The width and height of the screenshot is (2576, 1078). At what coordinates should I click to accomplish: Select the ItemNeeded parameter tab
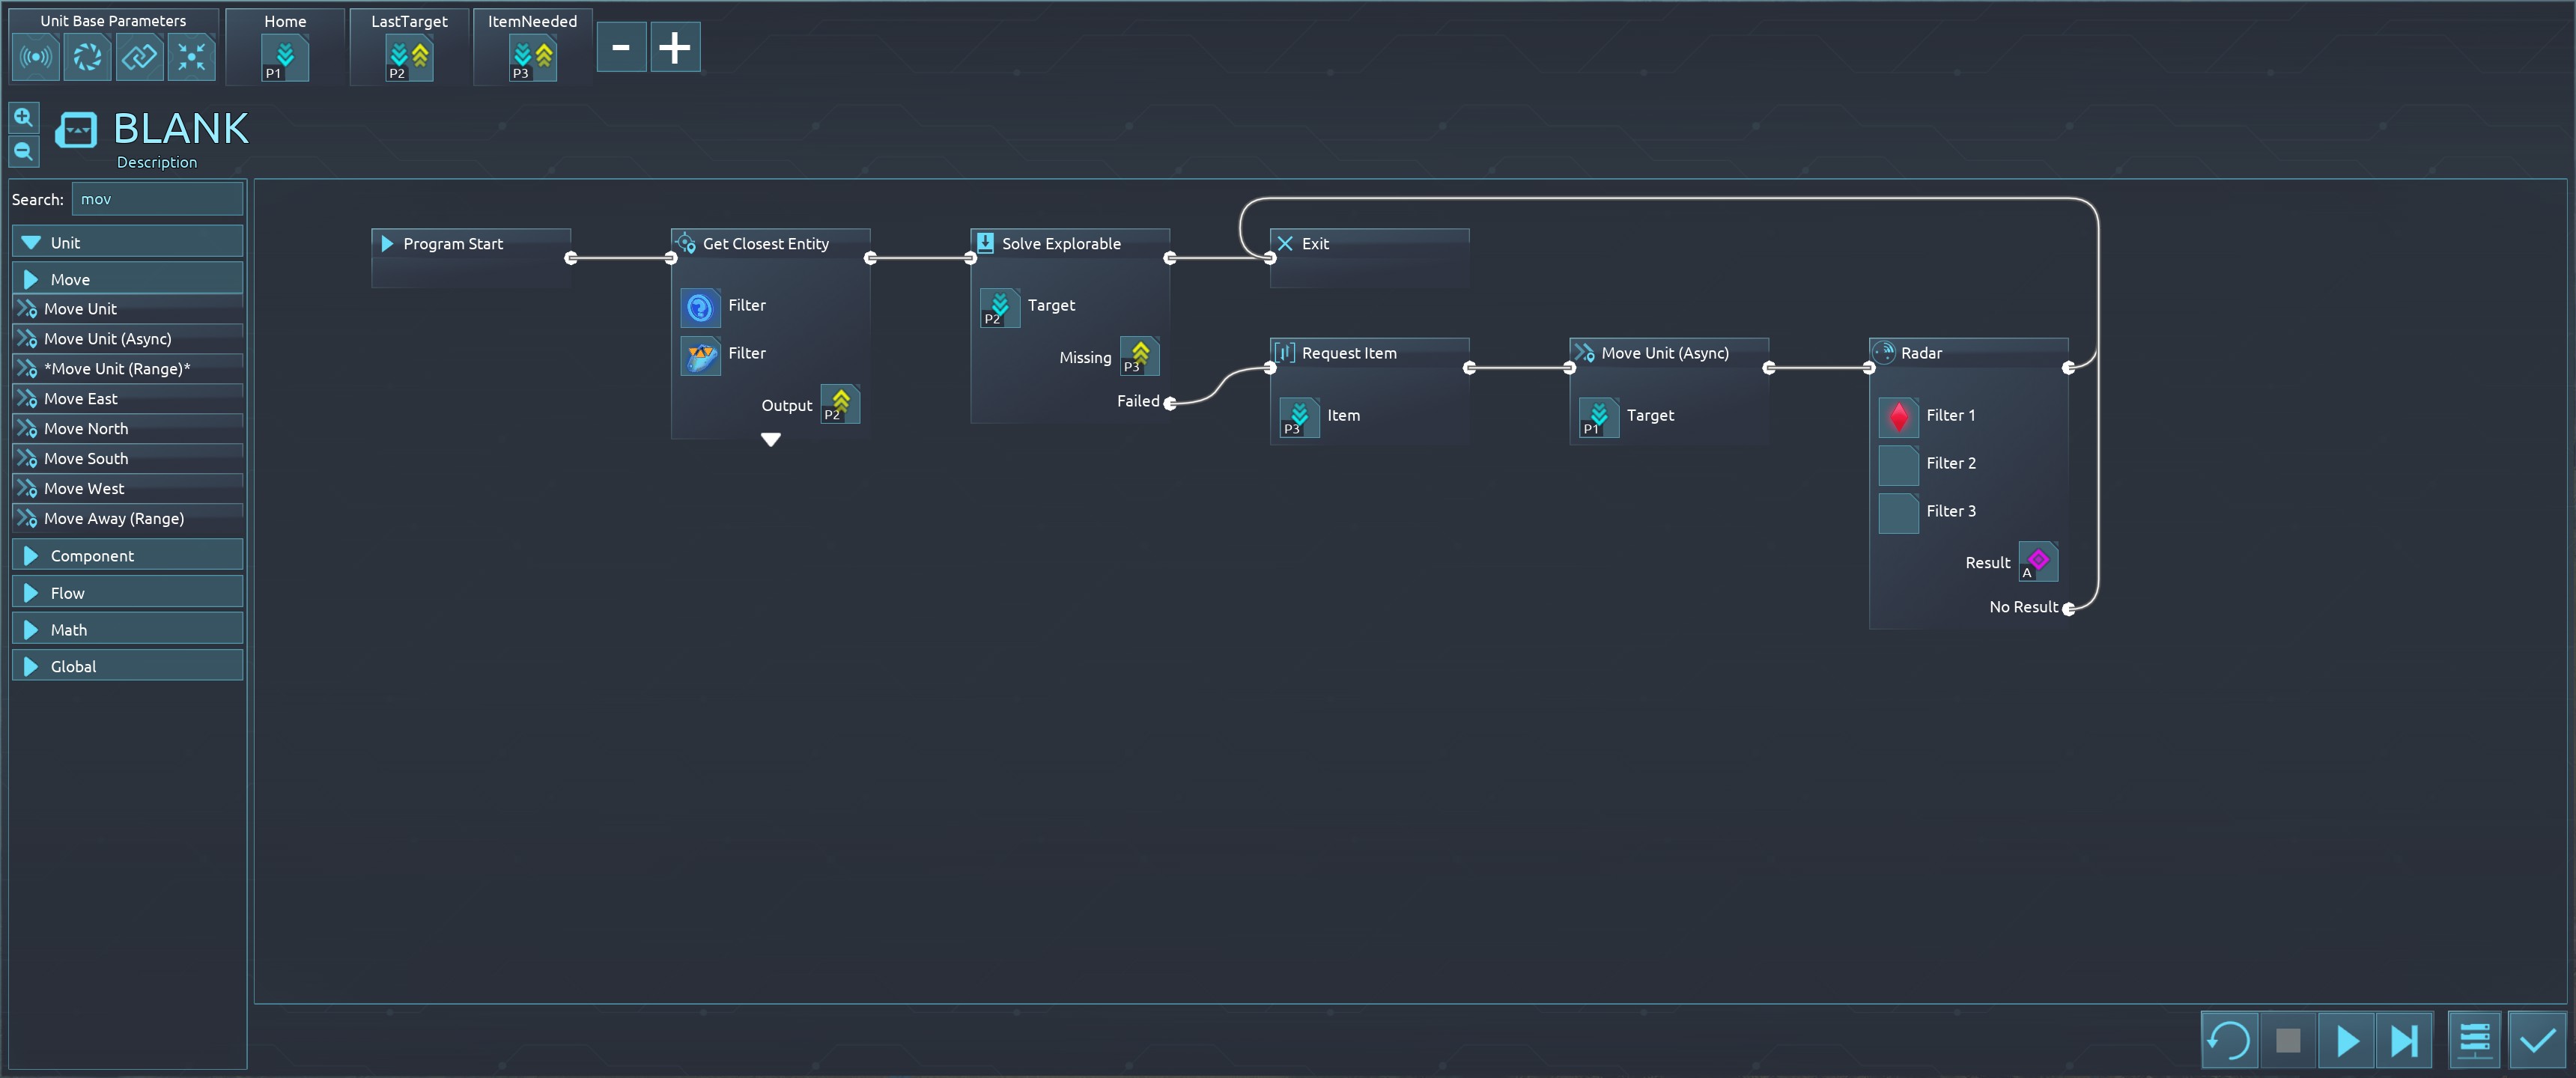(532, 46)
